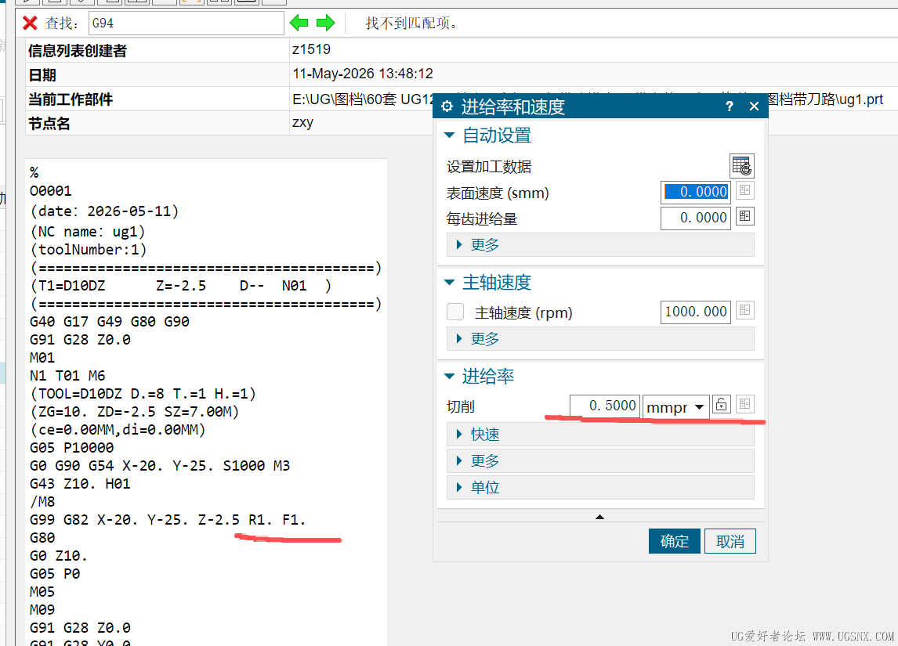Enable the 主轴速度 (rpm) checkbox
Screen dimensions: 898x646
click(455, 312)
